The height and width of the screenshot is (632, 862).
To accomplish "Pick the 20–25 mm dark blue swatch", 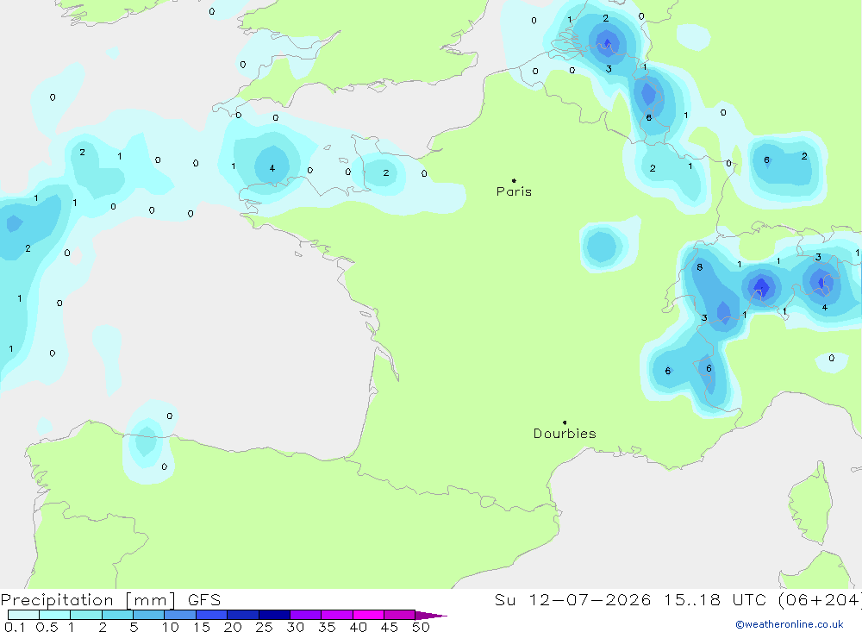I will tap(243, 615).
